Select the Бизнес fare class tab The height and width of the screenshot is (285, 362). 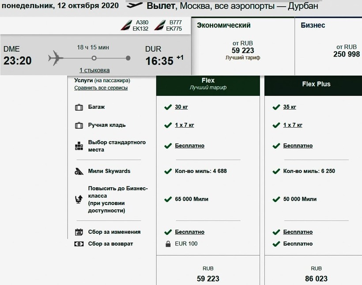pyautogui.click(x=328, y=44)
